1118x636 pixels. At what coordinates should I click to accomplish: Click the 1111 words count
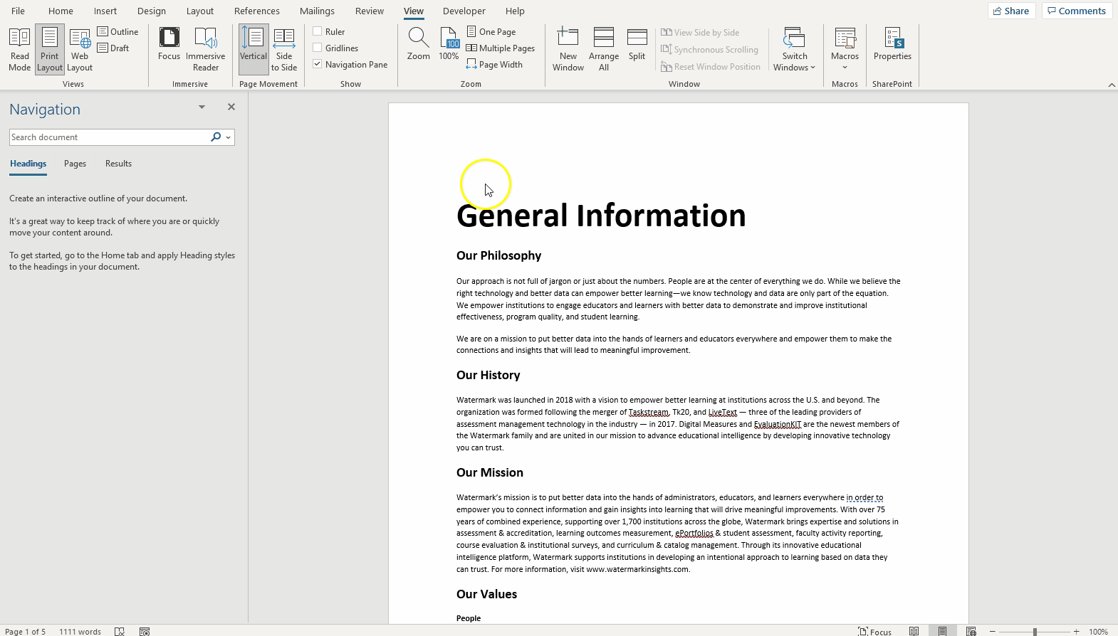[80, 631]
